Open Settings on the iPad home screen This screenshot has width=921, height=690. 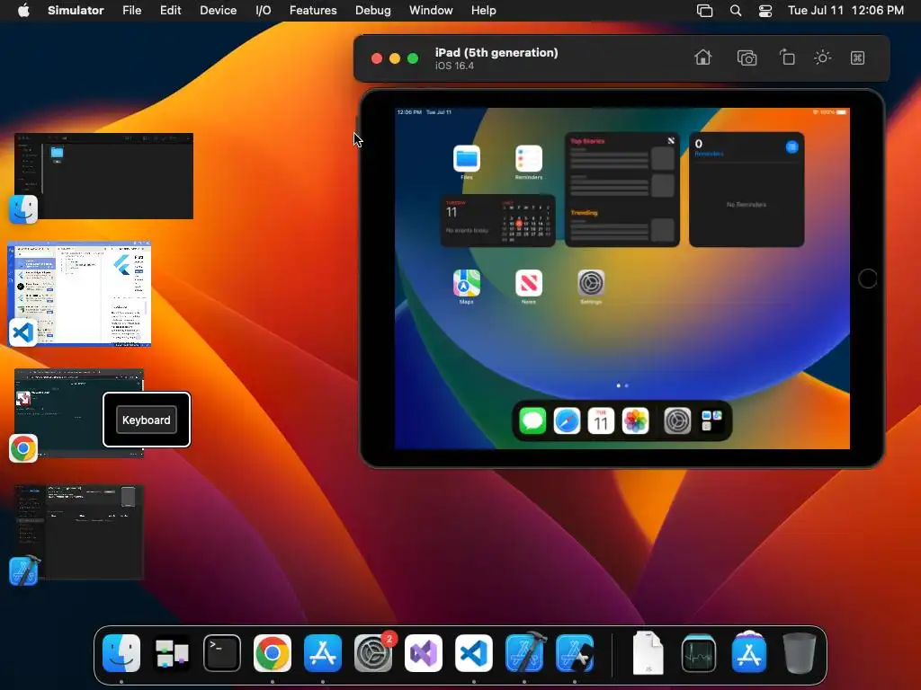[x=591, y=283]
